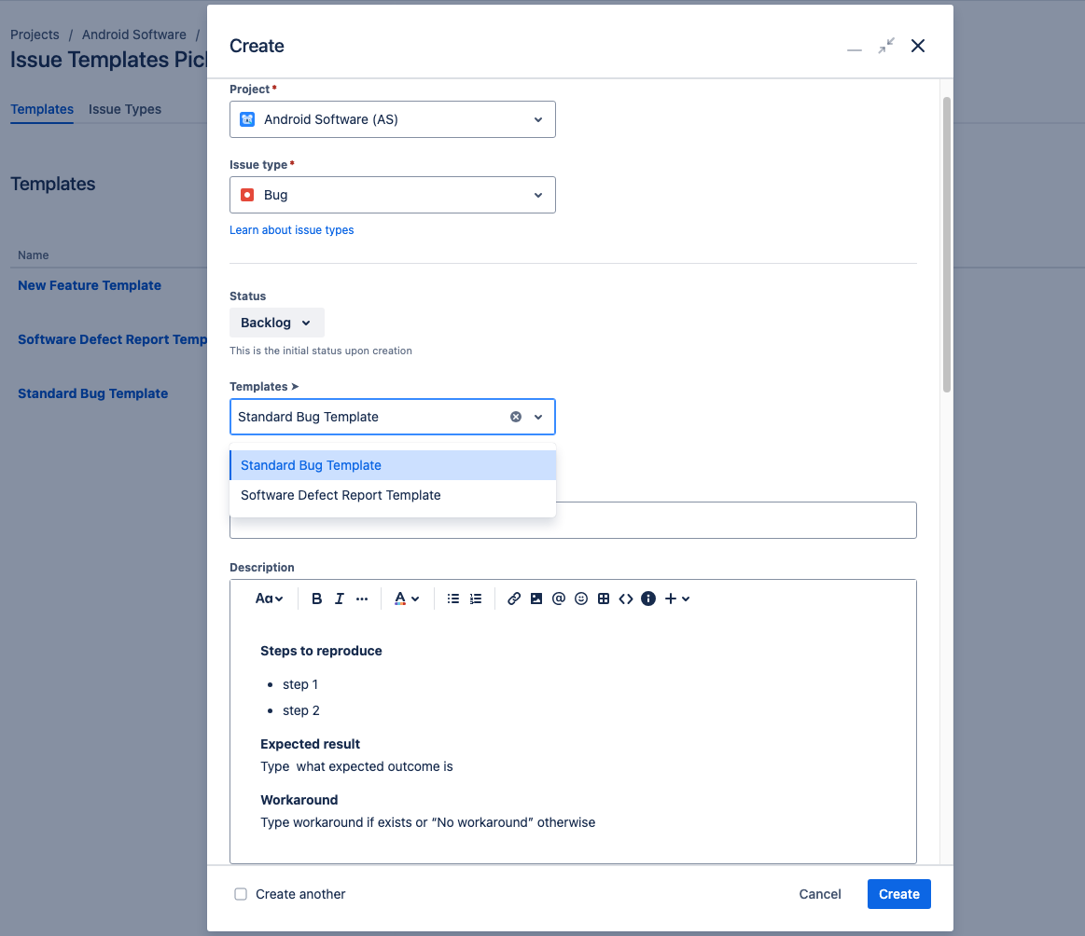Click the dialog vertical scrollbar

947,244
